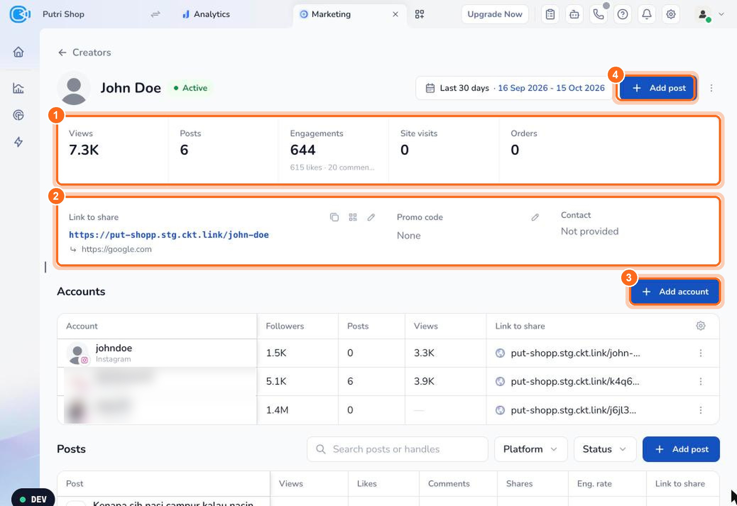This screenshot has height=506, width=737.
Task: Copy the link to share
Action: coord(334,217)
